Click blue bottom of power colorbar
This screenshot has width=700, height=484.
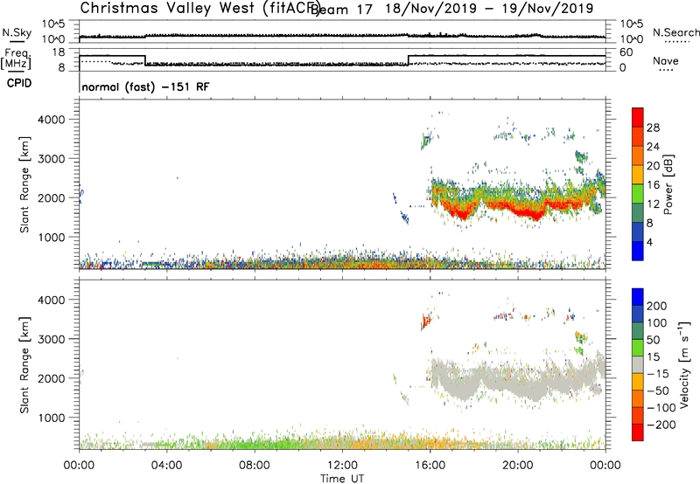(638, 251)
